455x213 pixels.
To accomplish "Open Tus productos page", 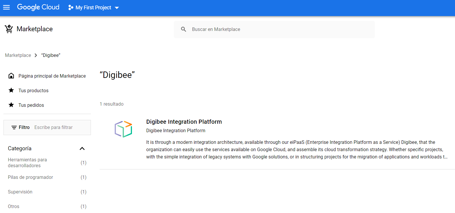I will 33,90.
